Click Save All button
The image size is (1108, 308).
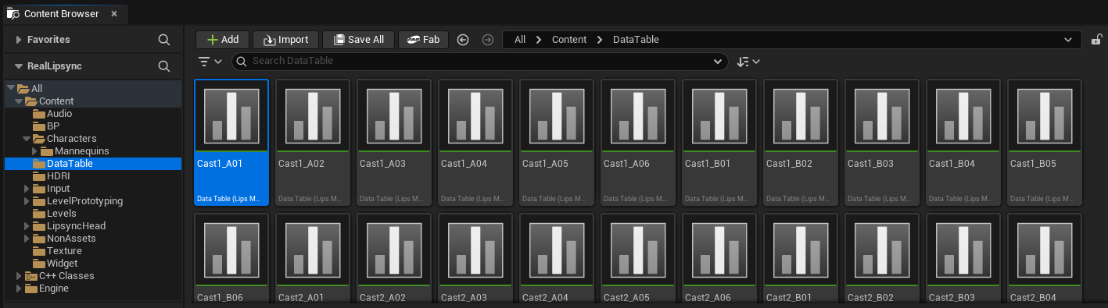click(x=358, y=40)
